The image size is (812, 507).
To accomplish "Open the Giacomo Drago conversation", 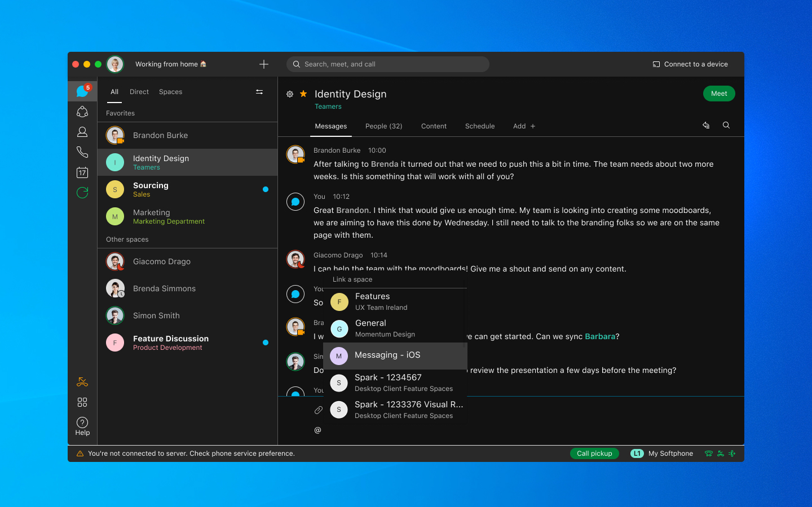I will click(x=187, y=261).
